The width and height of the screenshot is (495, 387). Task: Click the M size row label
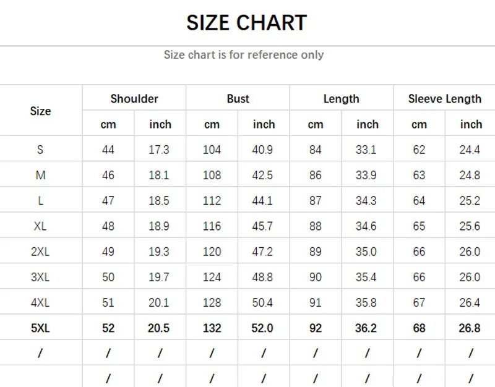click(x=40, y=176)
